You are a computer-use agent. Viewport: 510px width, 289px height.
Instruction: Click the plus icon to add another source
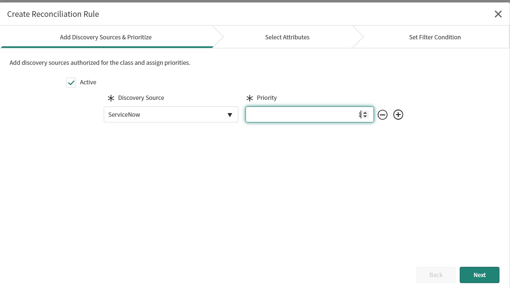[x=398, y=114]
